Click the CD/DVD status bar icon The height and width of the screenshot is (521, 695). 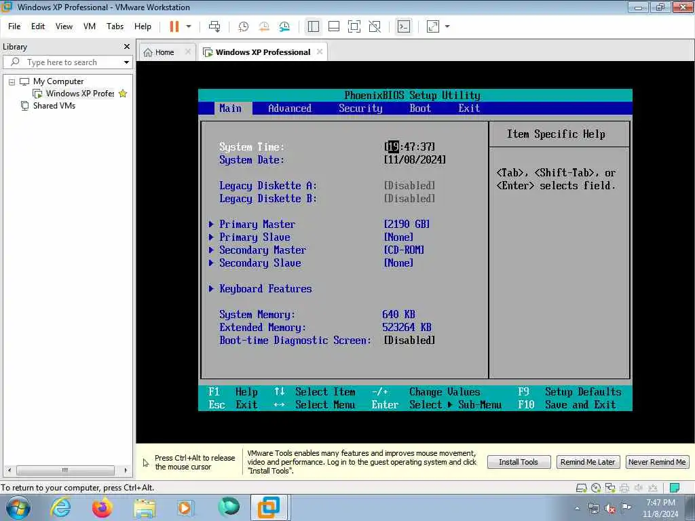596,488
